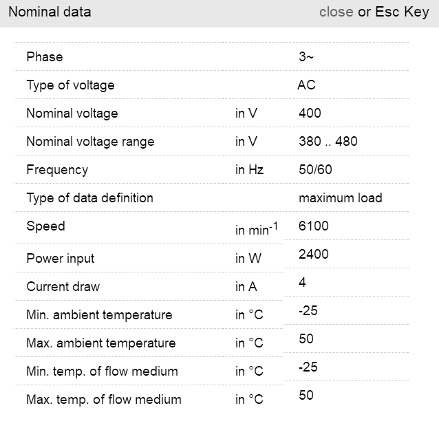Click the Type of voltage label
This screenshot has height=430, width=439.
(70, 85)
